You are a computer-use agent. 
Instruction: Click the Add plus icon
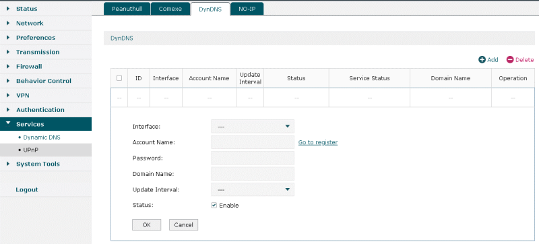(x=482, y=60)
